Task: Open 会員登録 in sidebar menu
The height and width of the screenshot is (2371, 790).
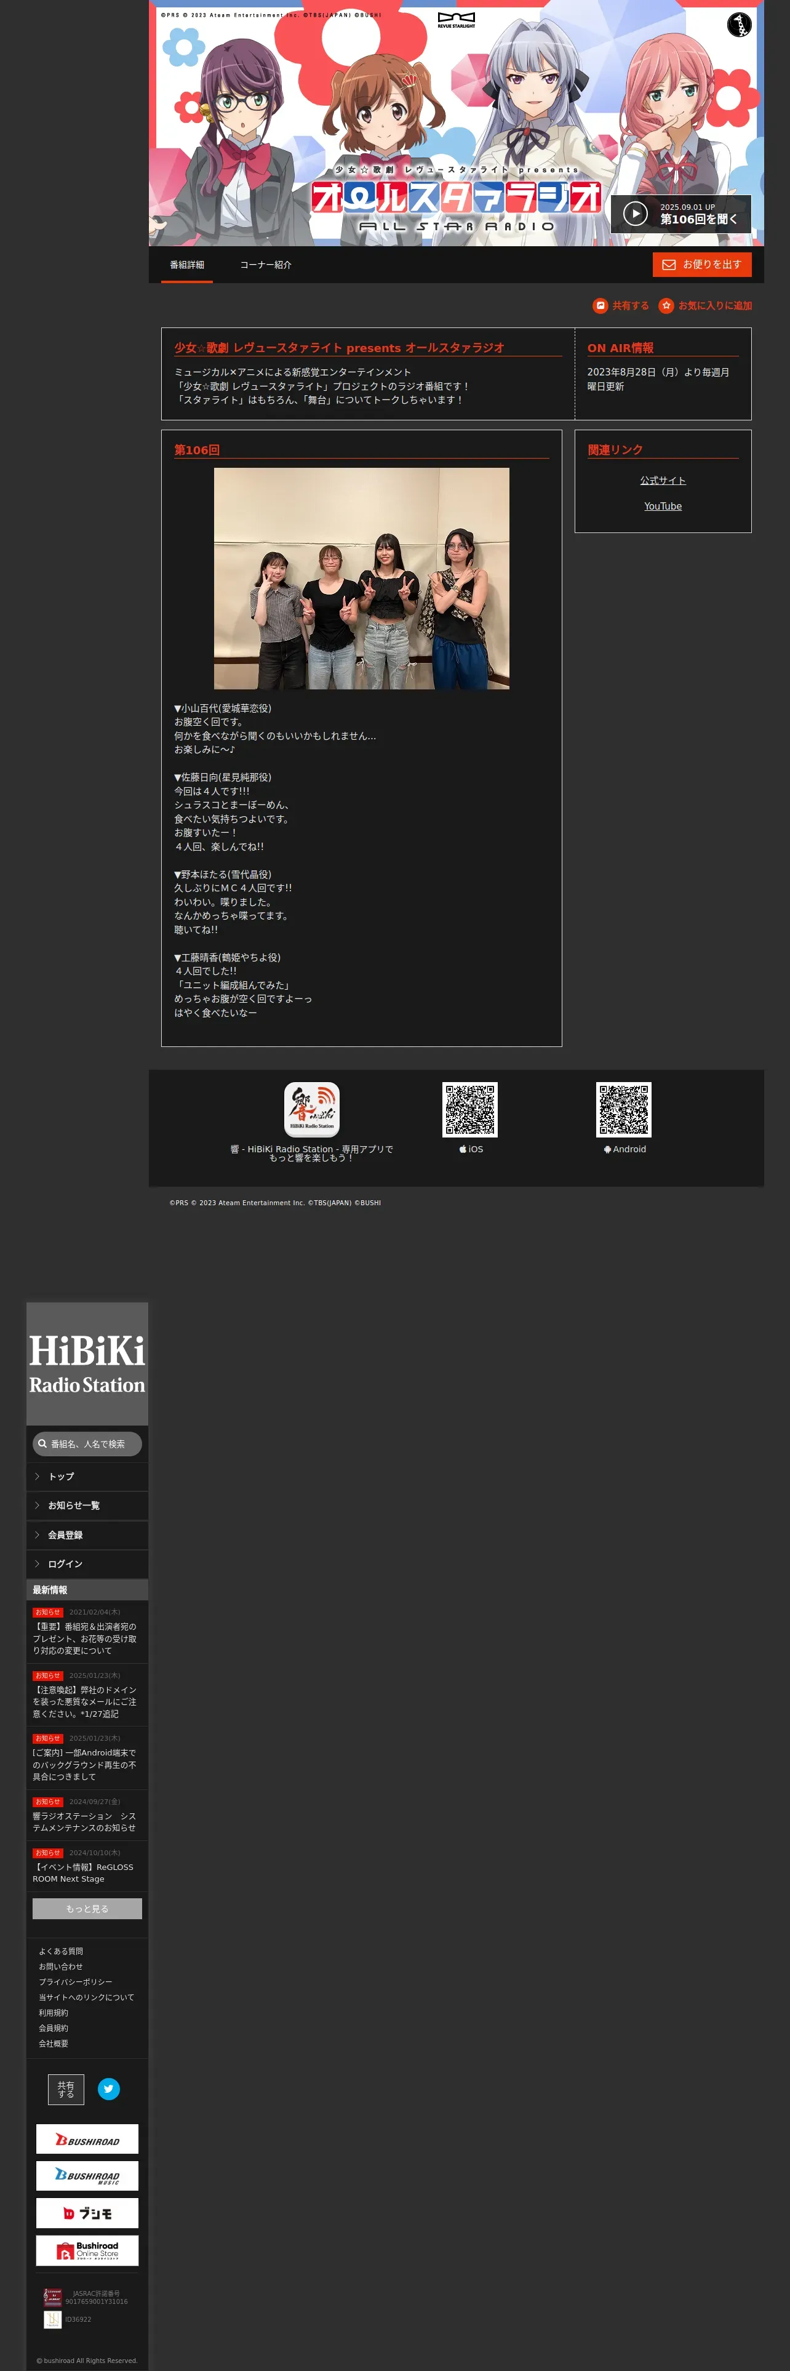Action: (x=87, y=1535)
